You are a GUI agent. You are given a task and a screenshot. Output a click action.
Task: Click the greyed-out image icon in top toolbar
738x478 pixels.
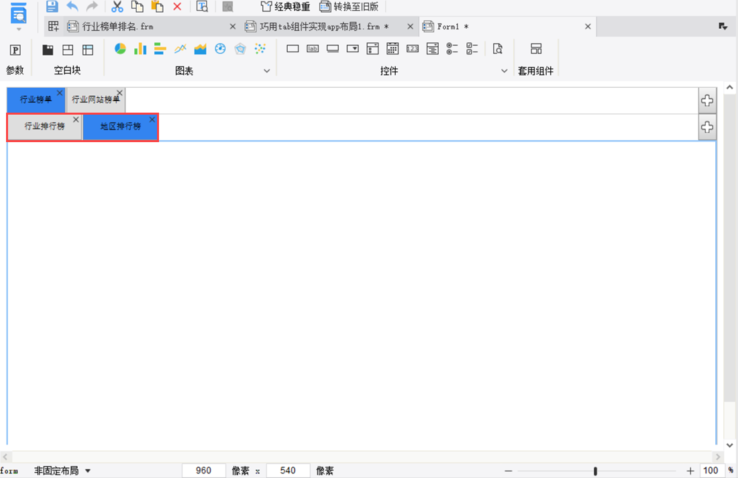pyautogui.click(x=228, y=7)
